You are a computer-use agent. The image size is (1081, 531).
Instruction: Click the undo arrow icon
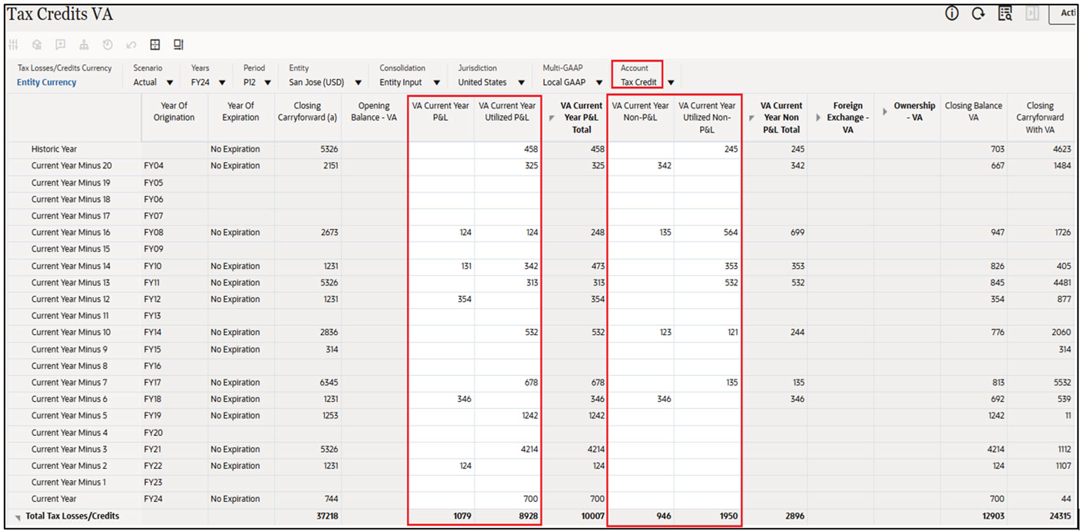[x=131, y=44]
